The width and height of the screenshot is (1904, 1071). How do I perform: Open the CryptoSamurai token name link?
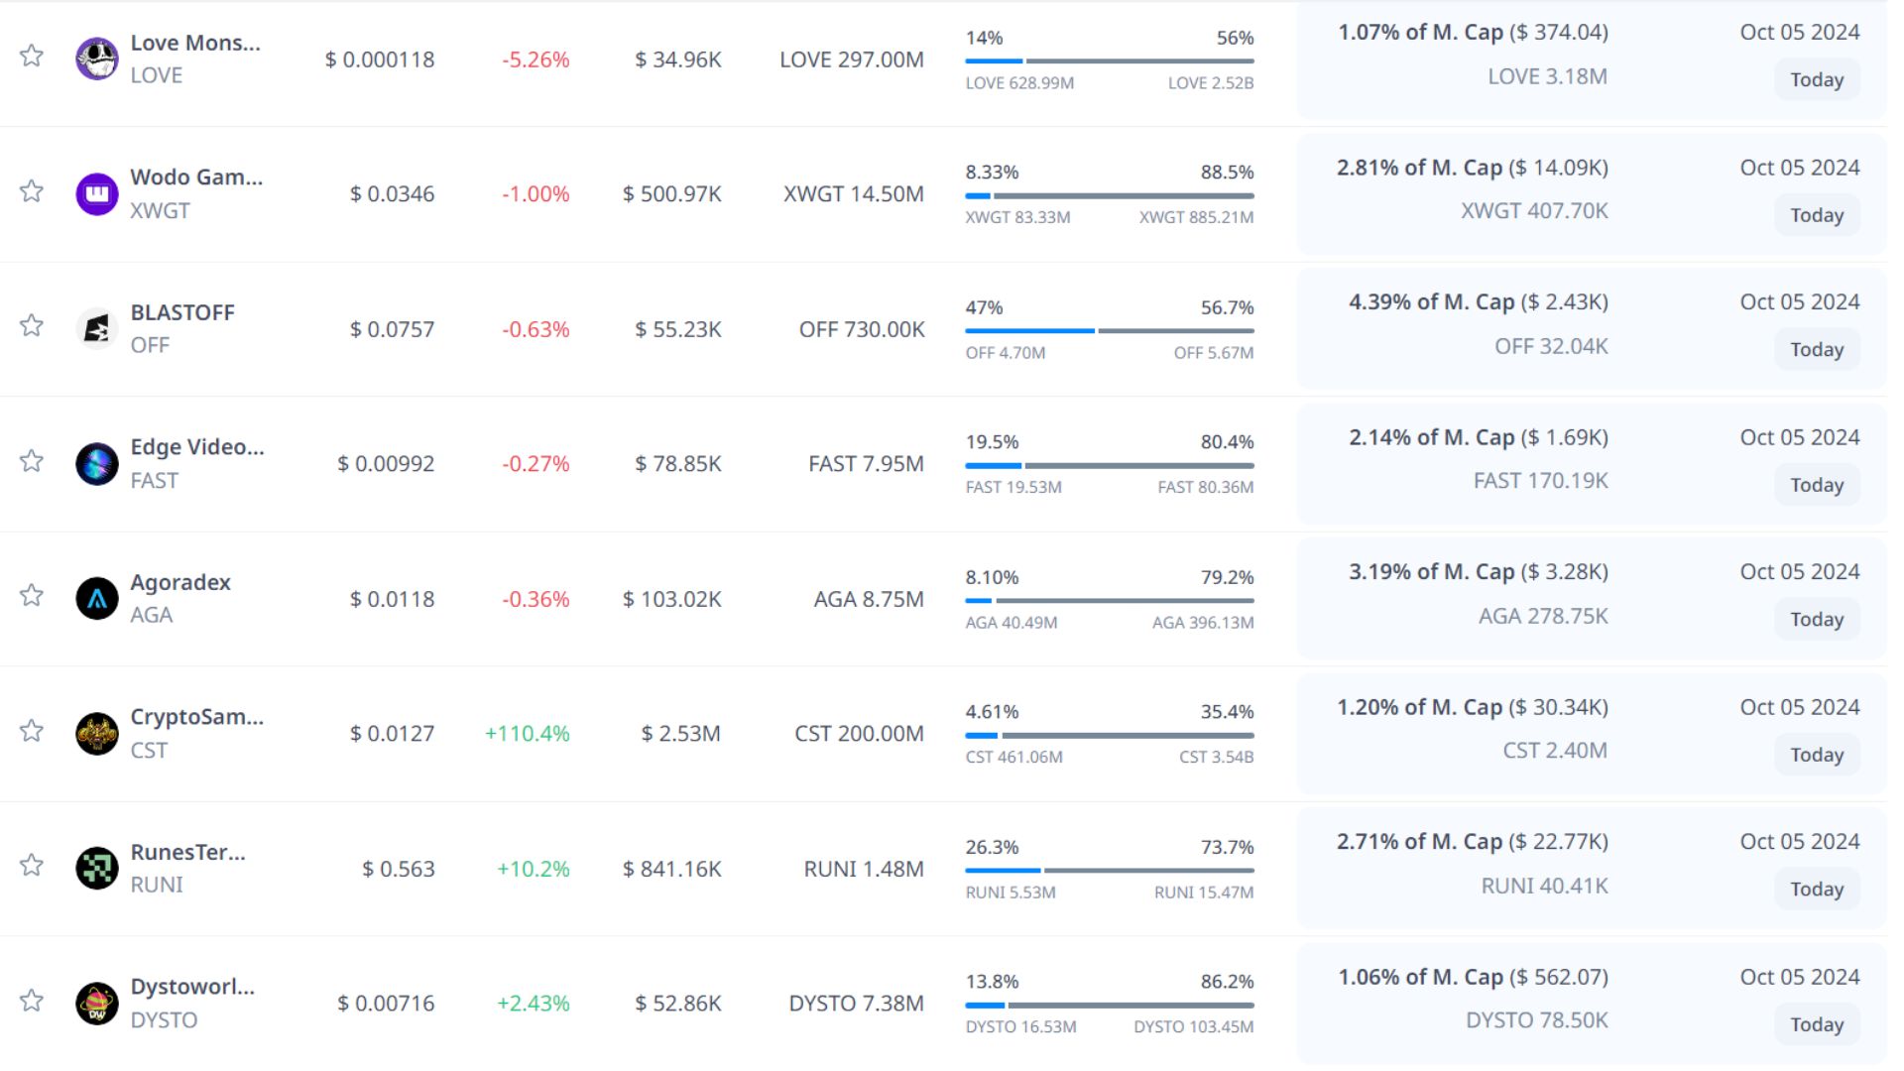(x=197, y=717)
